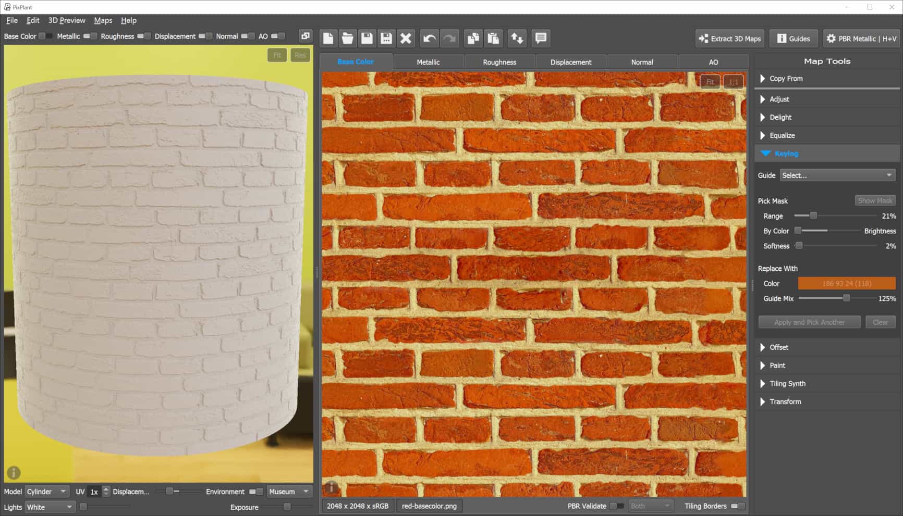The width and height of the screenshot is (903, 516).
Task: Click the paste clipboard icon
Action: coord(493,38)
